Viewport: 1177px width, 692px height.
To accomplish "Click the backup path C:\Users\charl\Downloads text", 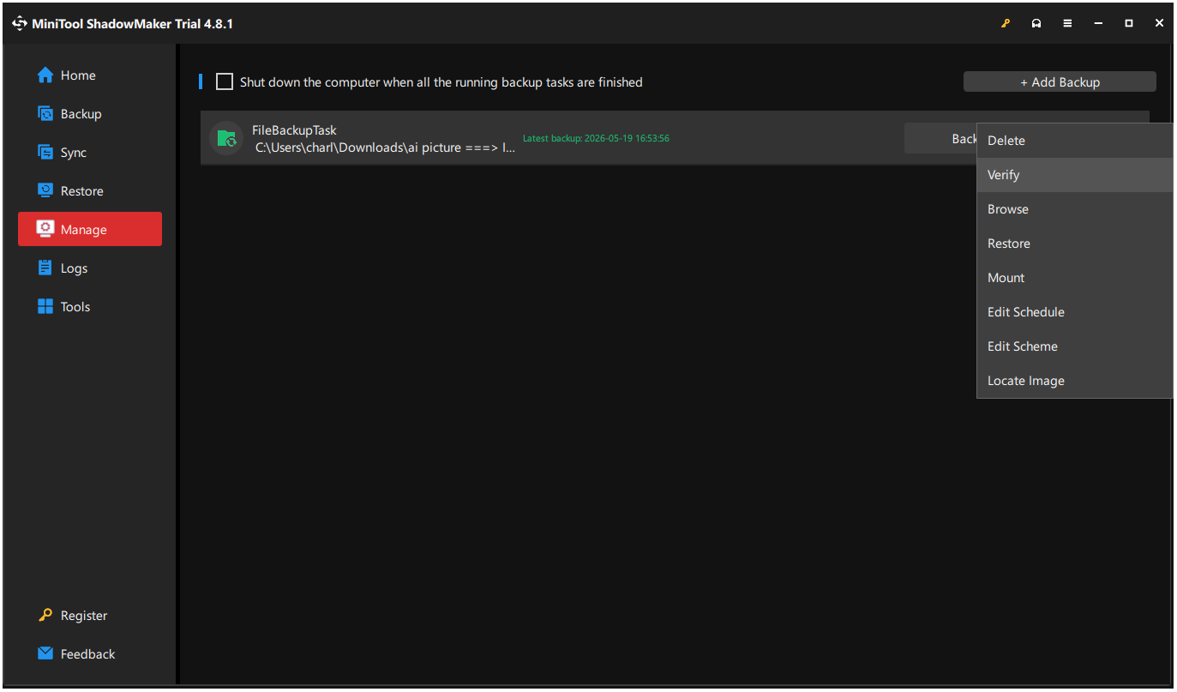I will [386, 147].
